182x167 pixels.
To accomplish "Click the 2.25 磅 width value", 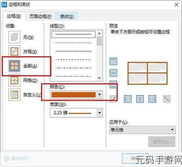I will (x=61, y=113).
